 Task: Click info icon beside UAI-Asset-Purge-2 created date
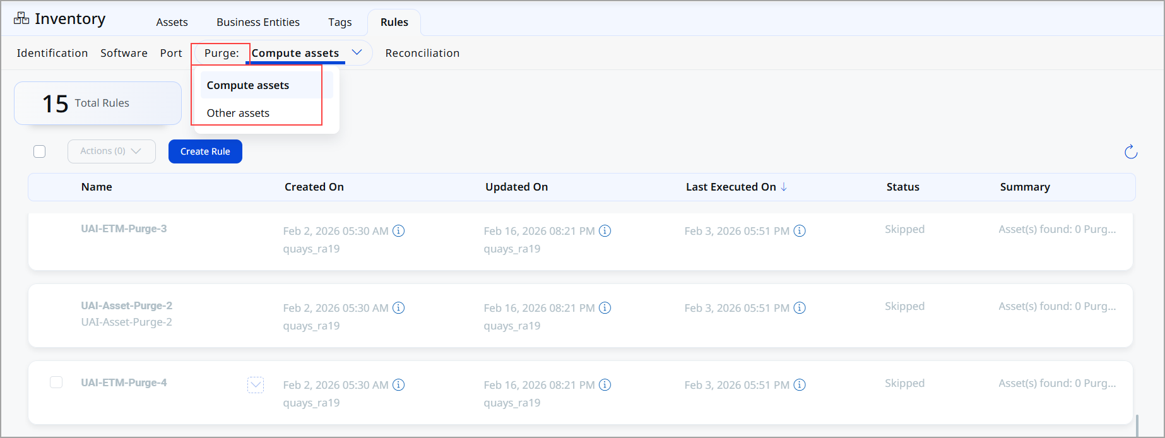coord(399,308)
